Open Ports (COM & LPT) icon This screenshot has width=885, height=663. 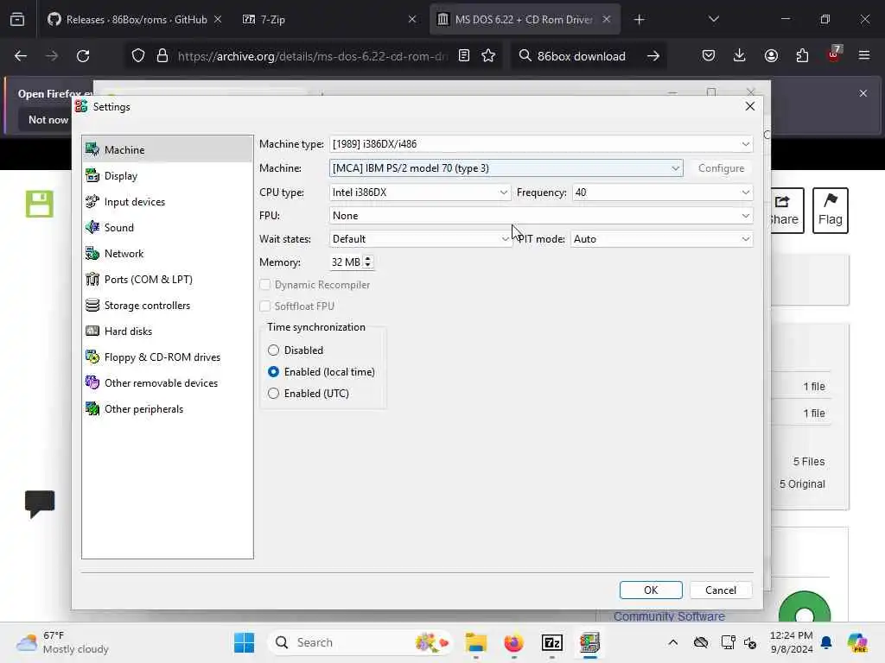pyautogui.click(x=92, y=279)
